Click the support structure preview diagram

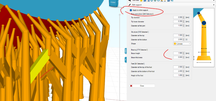[204, 37]
